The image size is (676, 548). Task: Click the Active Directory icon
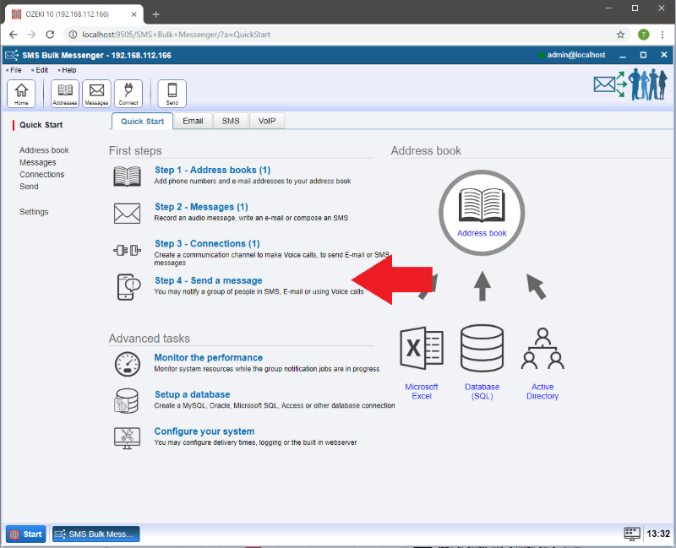(x=542, y=350)
